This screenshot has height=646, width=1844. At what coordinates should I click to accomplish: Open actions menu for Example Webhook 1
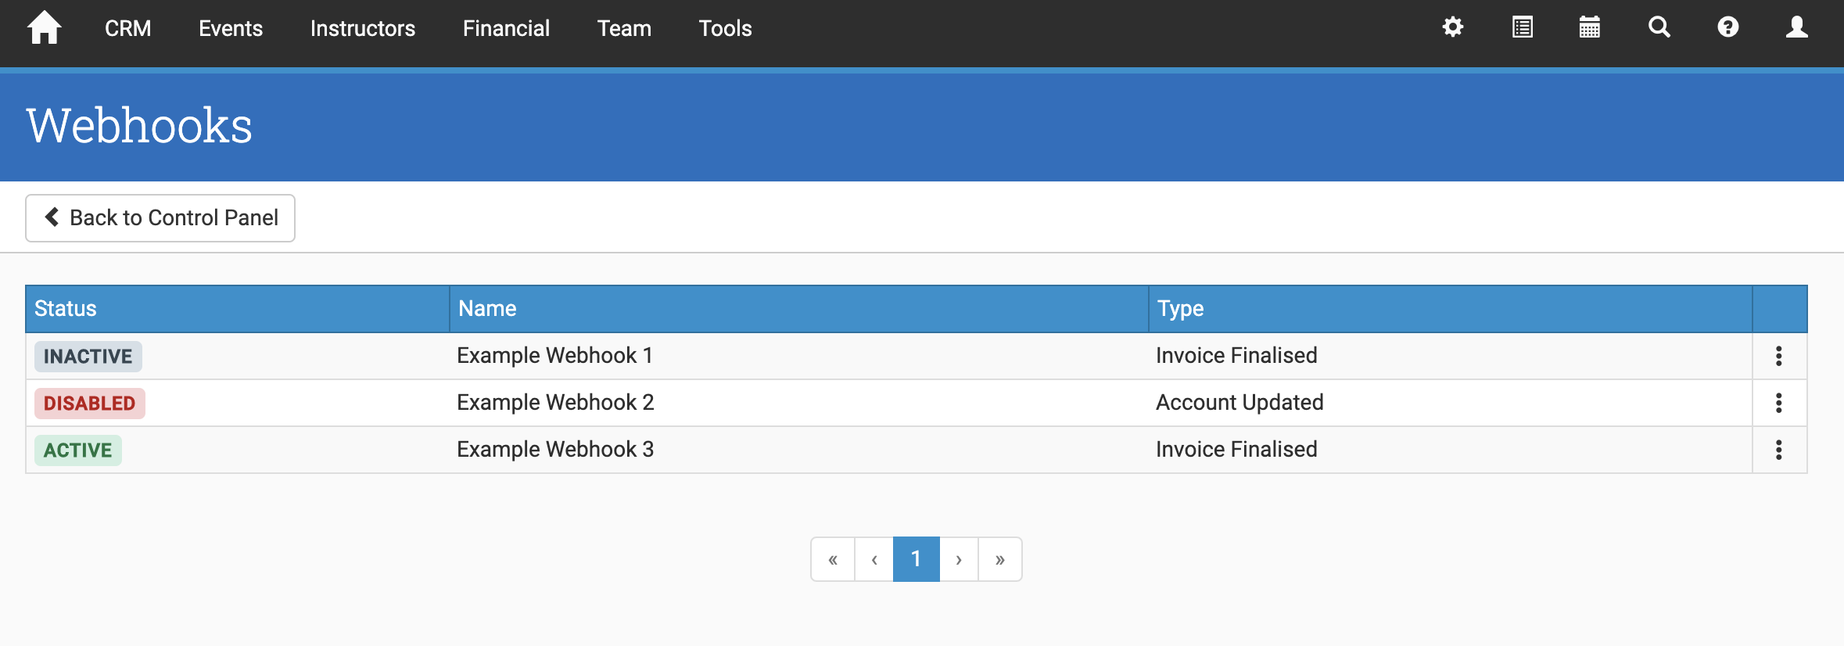click(1778, 357)
